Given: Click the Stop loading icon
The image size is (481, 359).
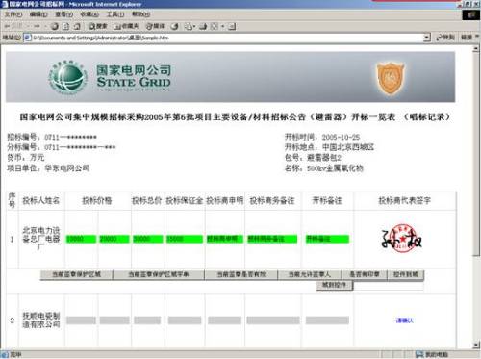Looking at the screenshot, I should (55, 26).
